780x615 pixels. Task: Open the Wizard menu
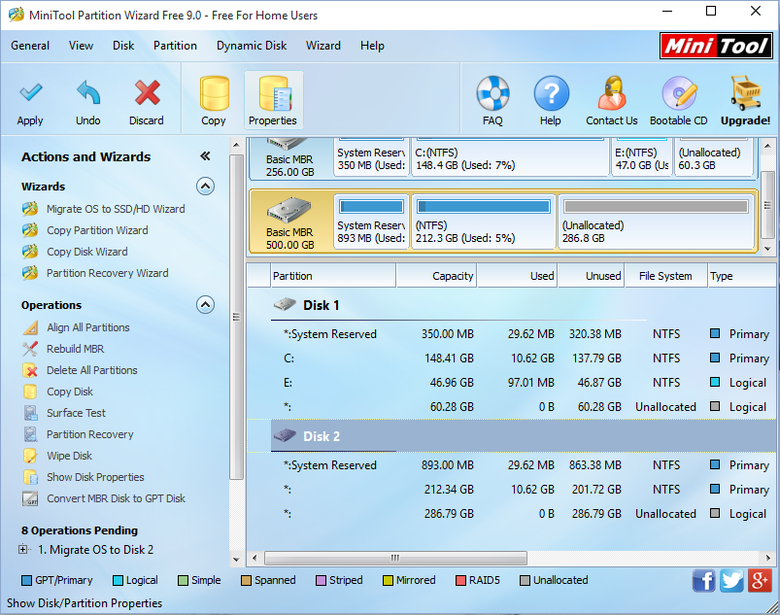(323, 46)
